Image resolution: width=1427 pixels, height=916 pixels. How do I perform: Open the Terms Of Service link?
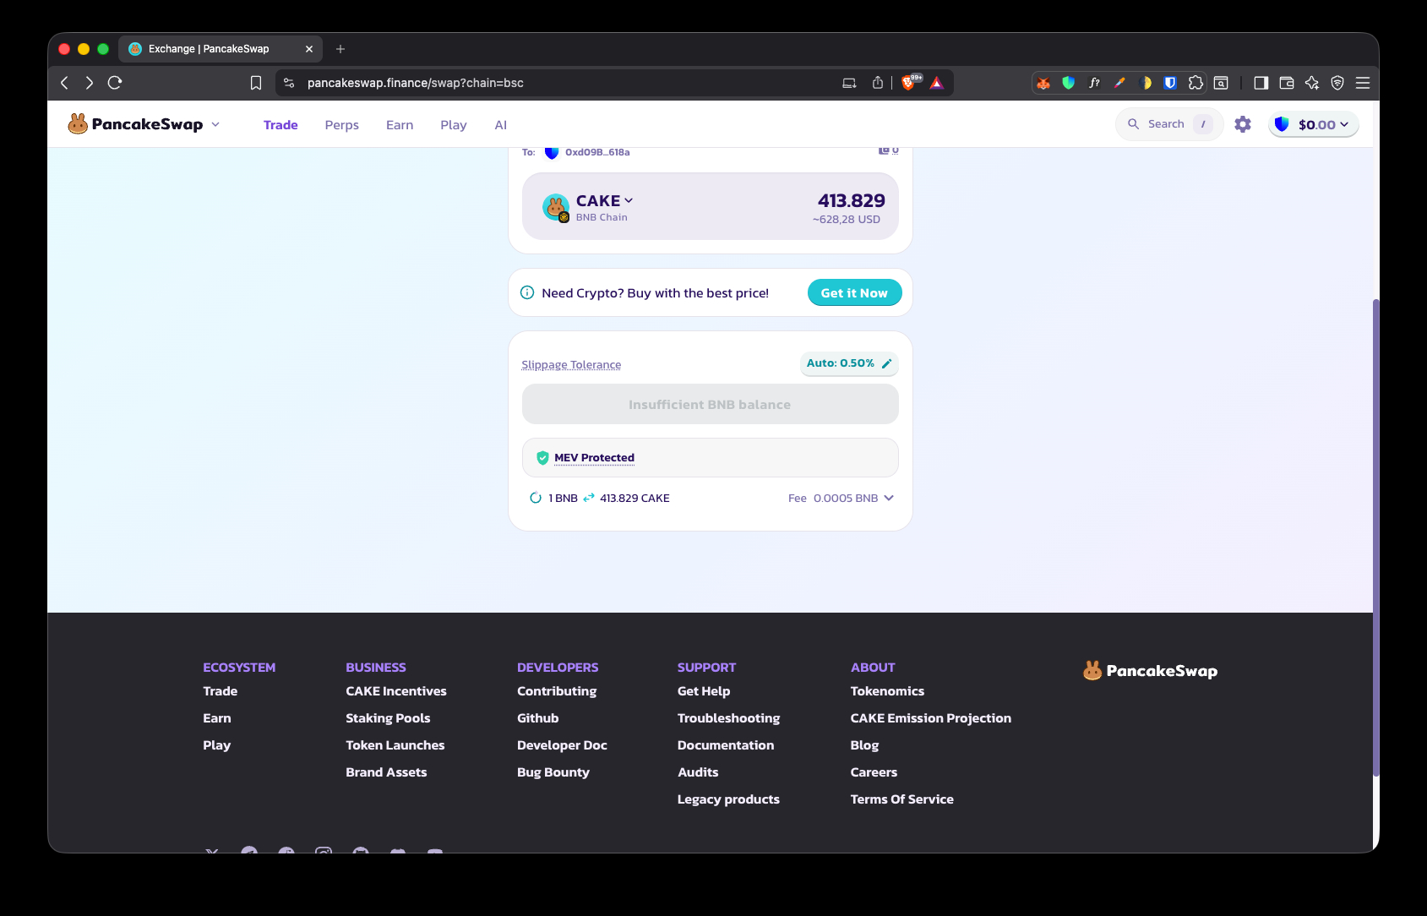[902, 799]
